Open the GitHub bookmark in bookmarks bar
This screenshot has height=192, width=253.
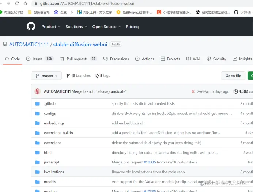point(243,12)
